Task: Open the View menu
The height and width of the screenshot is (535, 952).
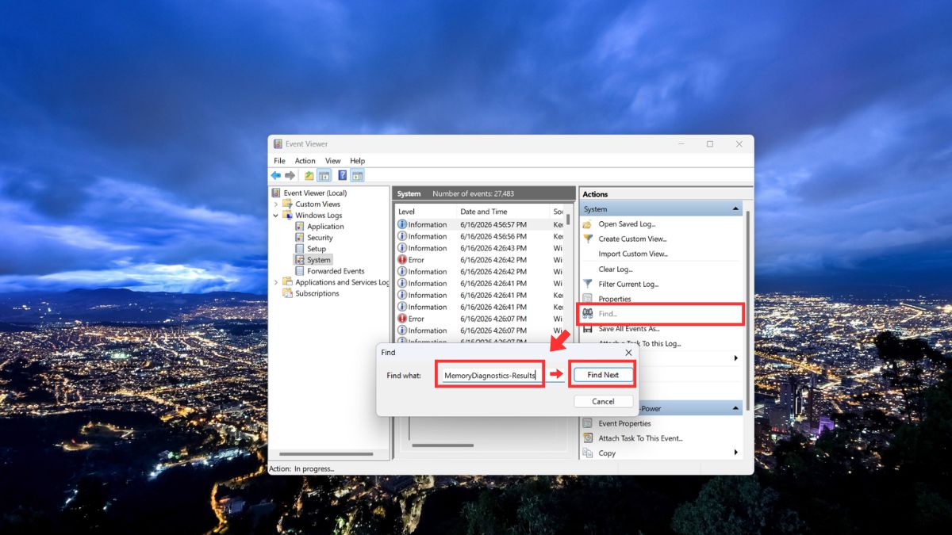Action: tap(333, 161)
